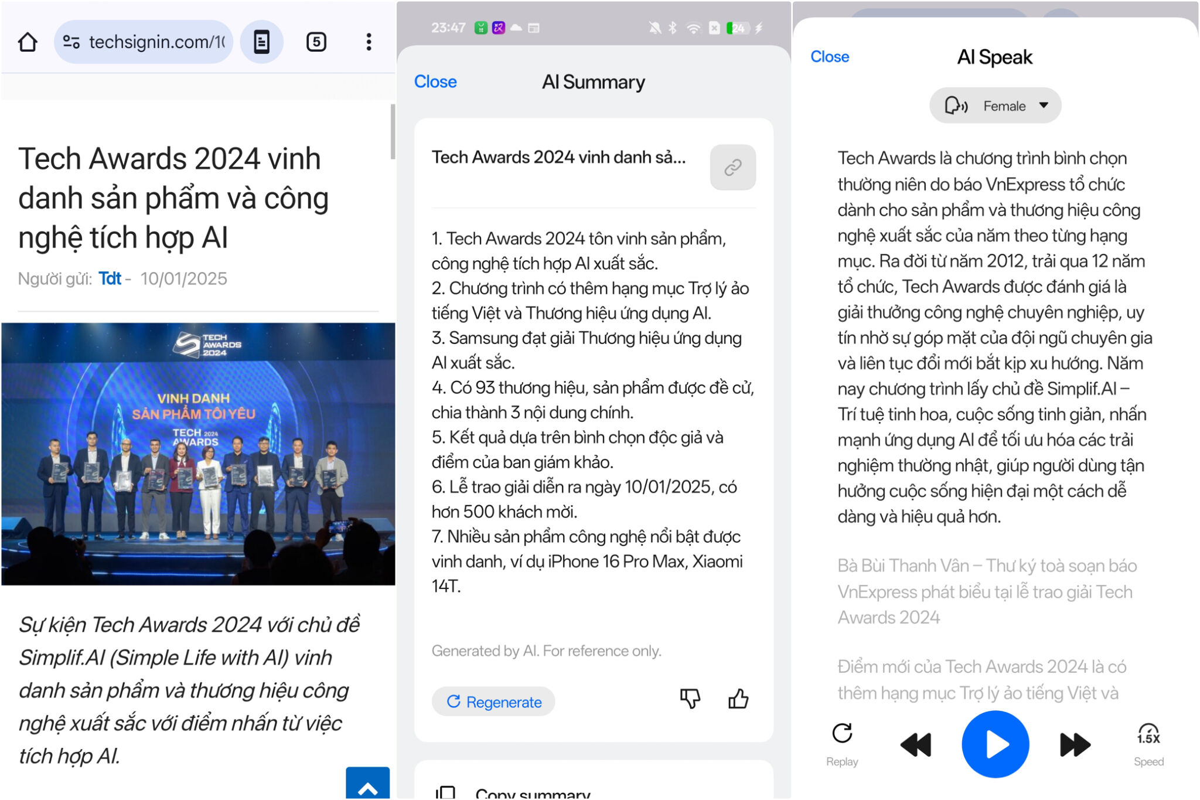1200x800 pixels.
Task: Tap the Bluetooth icon in status bar
Action: click(673, 28)
